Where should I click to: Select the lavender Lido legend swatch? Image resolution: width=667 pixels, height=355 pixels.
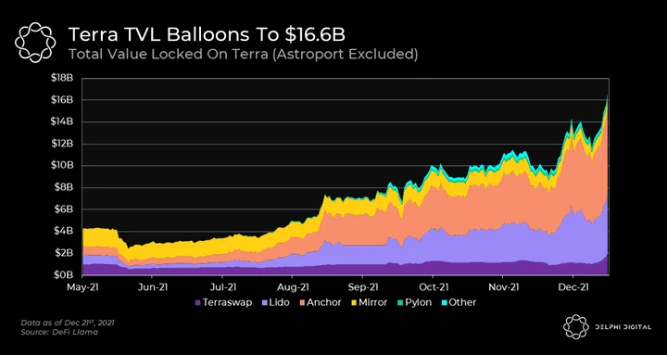click(265, 303)
